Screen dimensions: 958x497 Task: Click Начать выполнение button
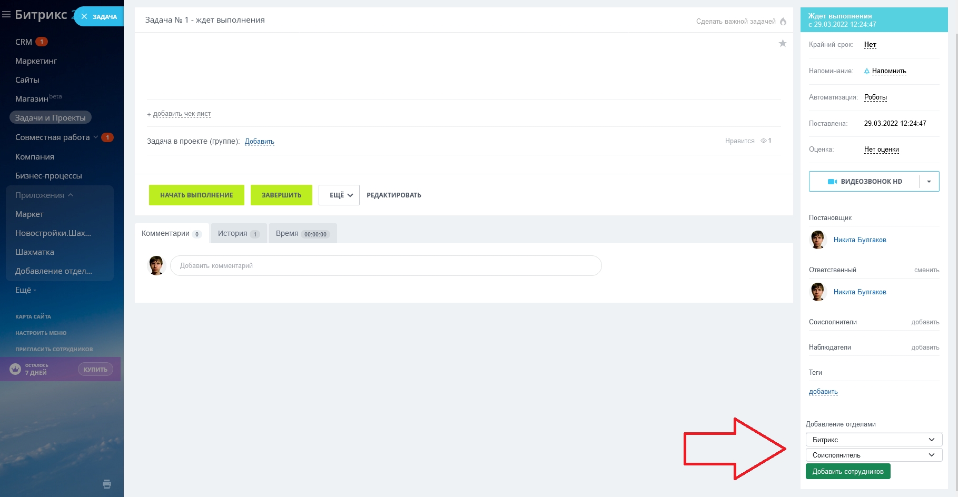(x=196, y=195)
